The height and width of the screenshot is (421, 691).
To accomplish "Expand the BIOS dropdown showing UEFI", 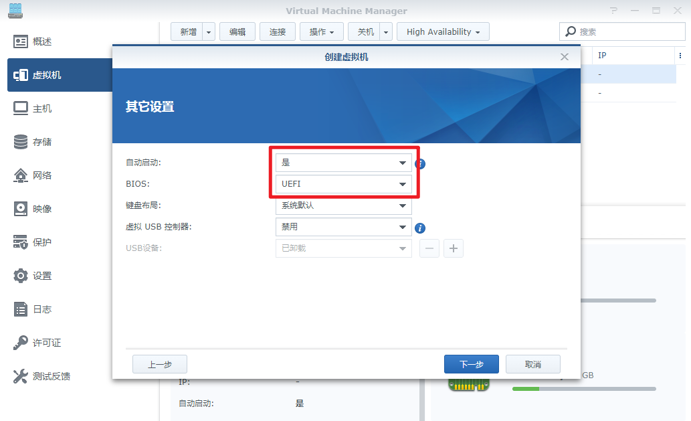I will tap(343, 184).
